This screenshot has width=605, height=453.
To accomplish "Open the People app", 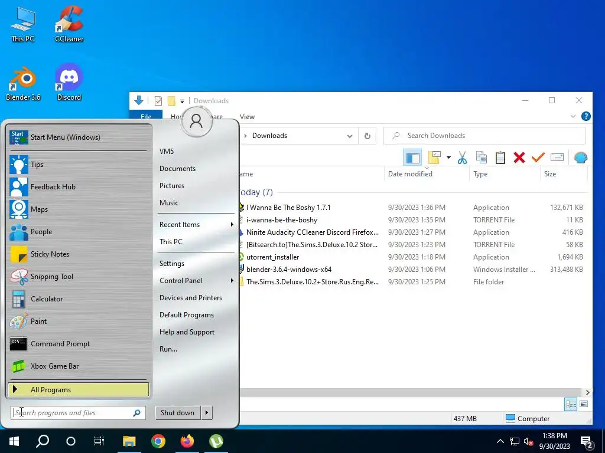I will point(79,231).
